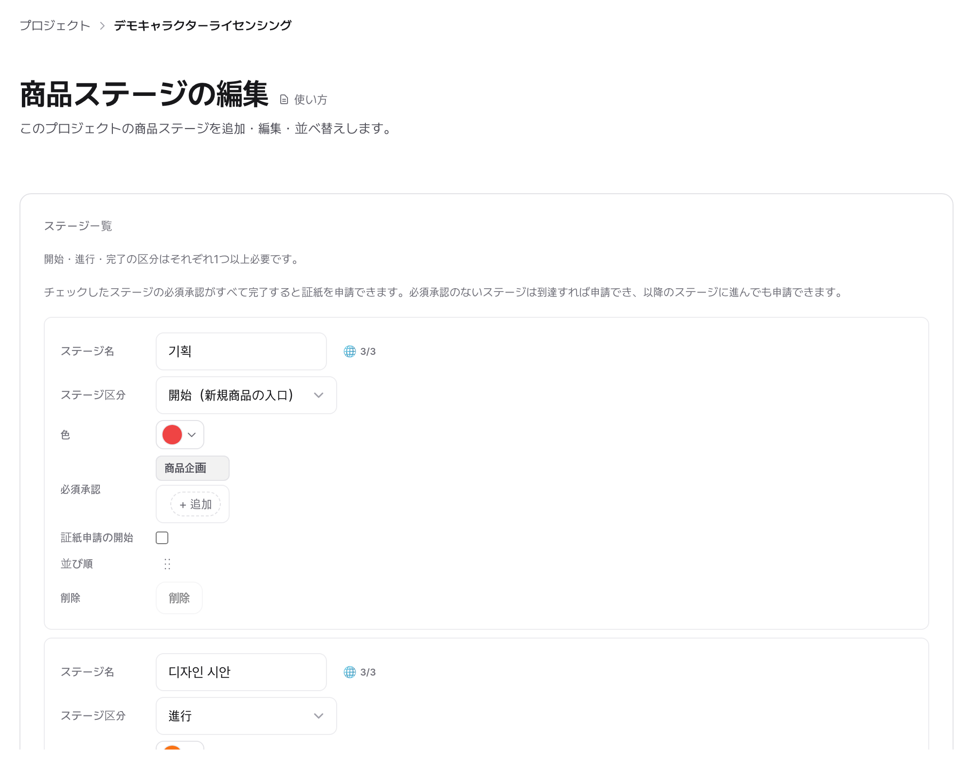The width and height of the screenshot is (973, 769).
Task: Click the 削除 button for the 기획 stage
Action: (179, 598)
